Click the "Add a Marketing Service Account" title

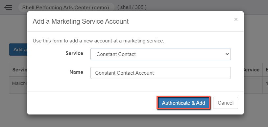[x=81, y=21]
